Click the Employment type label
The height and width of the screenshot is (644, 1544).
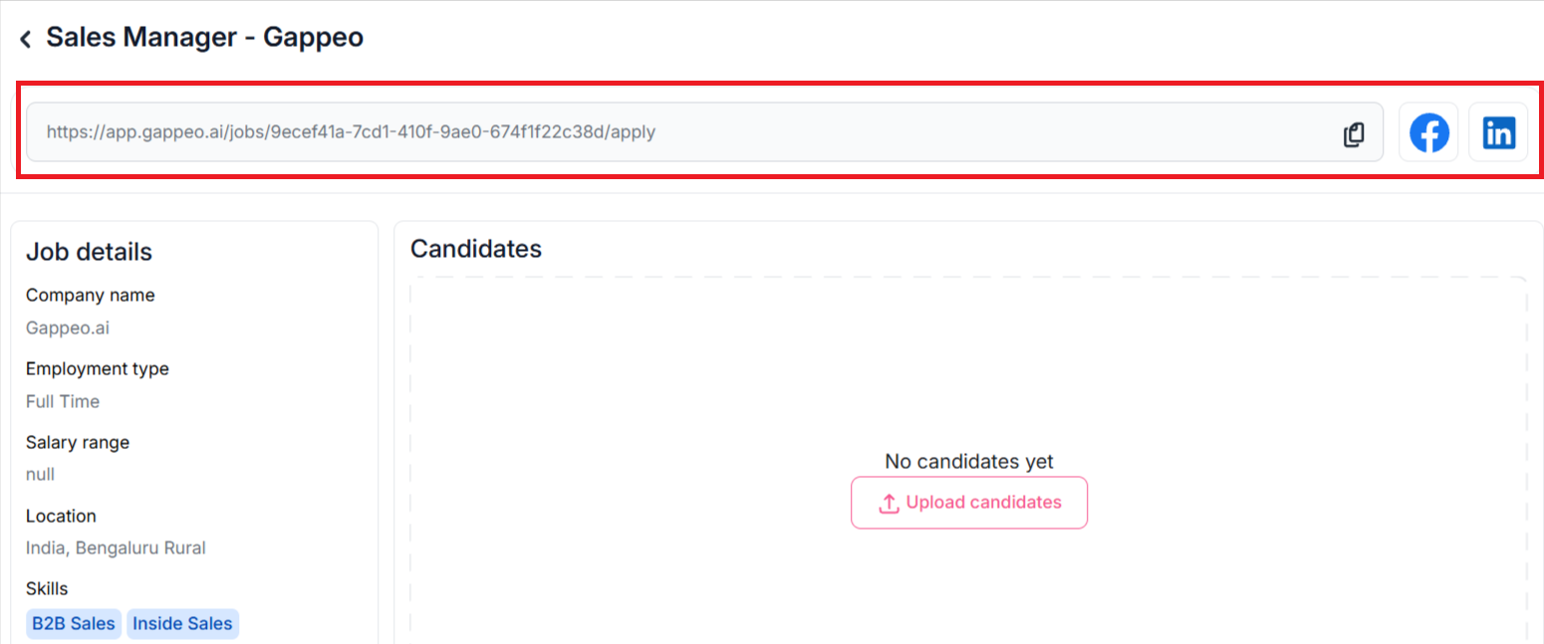[x=98, y=368]
